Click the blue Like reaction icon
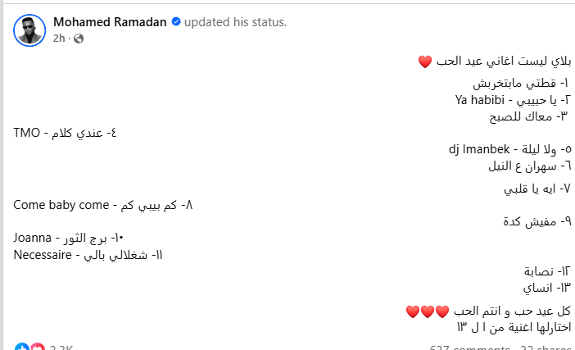Viewport: 575px width, 350px height. [21, 348]
